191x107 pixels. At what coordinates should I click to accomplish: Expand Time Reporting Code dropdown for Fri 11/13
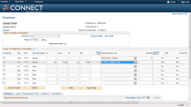click(135, 67)
